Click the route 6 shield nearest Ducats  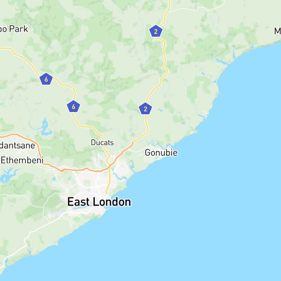73,106
